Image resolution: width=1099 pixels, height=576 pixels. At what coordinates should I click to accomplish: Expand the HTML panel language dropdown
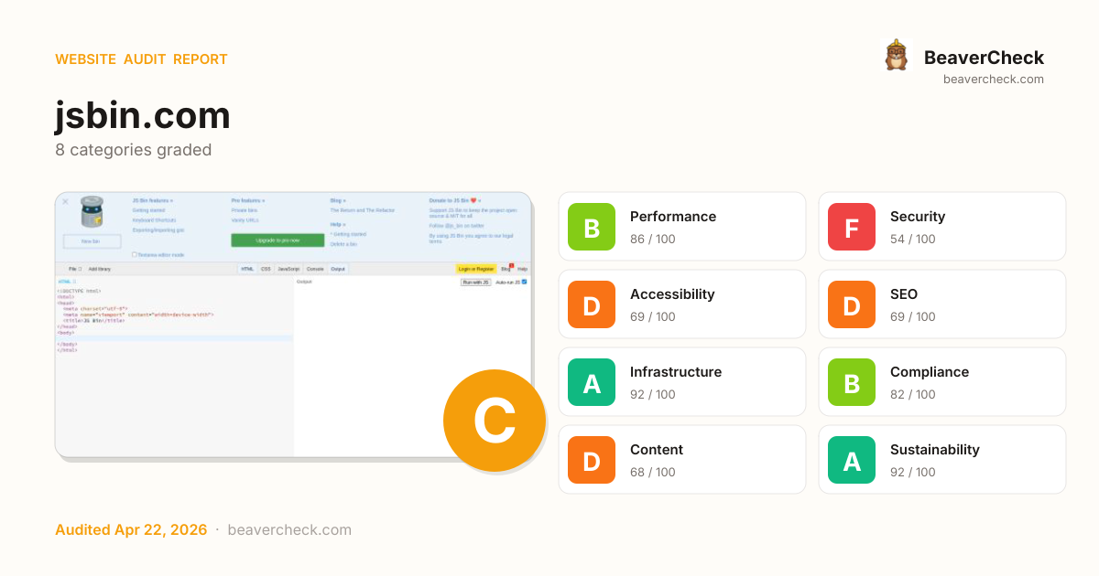pyautogui.click(x=67, y=282)
